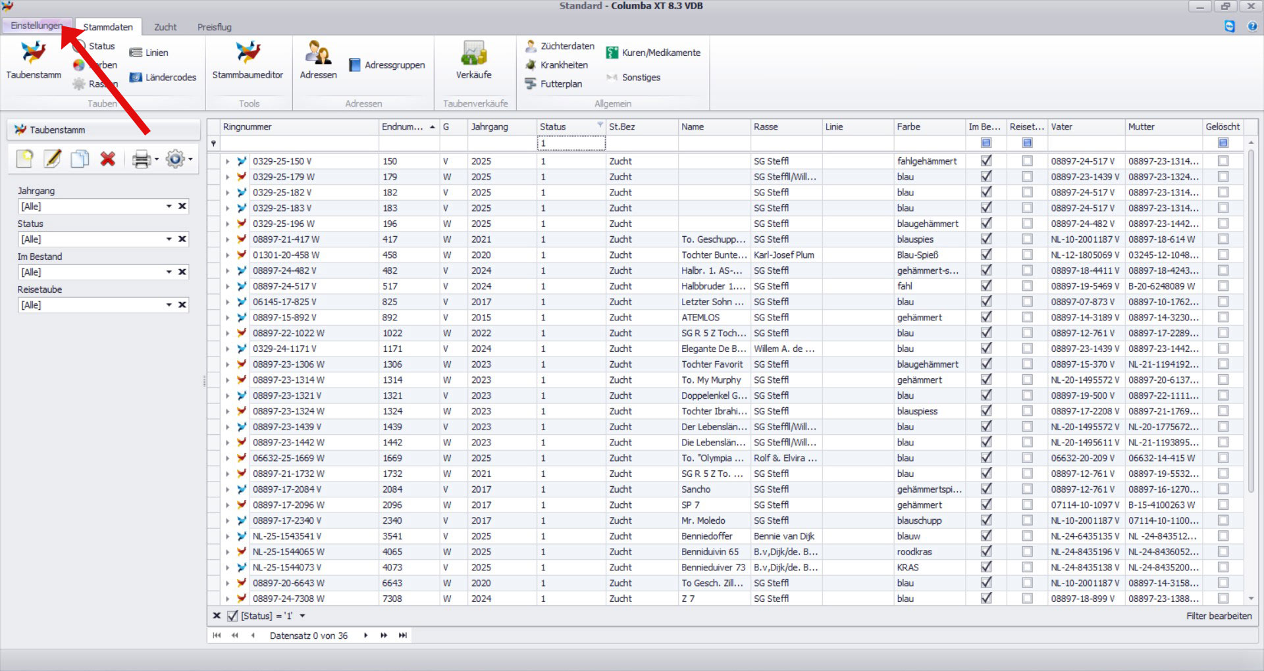1264x671 pixels.
Task: Click the new record icon
Action: 25,159
